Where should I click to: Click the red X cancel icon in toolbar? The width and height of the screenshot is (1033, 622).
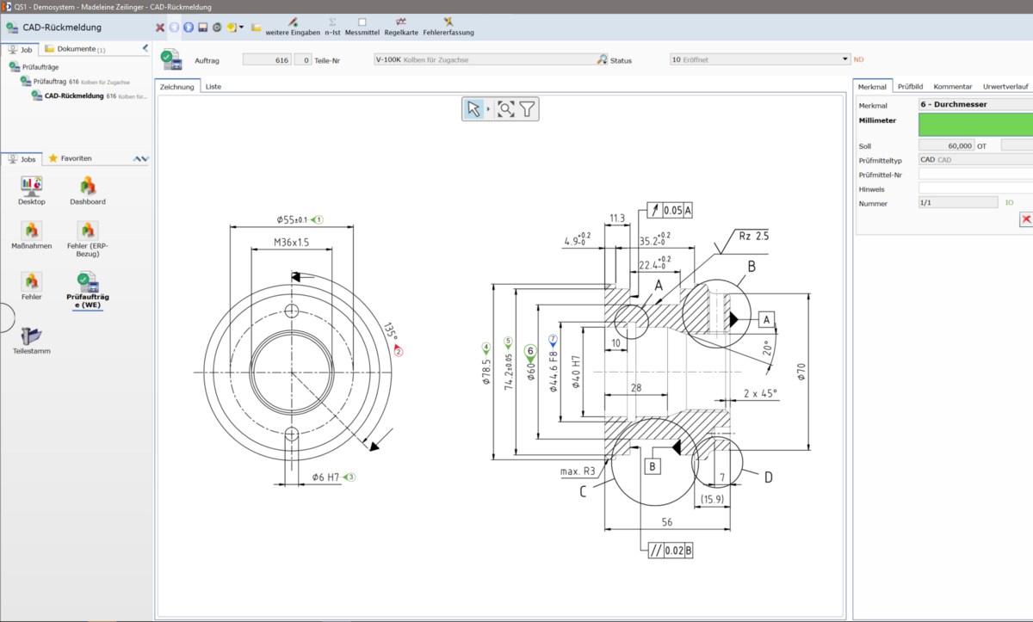pyautogui.click(x=160, y=28)
